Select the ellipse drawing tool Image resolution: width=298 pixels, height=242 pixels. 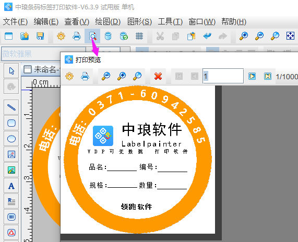(11, 139)
